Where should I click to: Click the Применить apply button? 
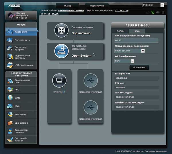pos(139,68)
